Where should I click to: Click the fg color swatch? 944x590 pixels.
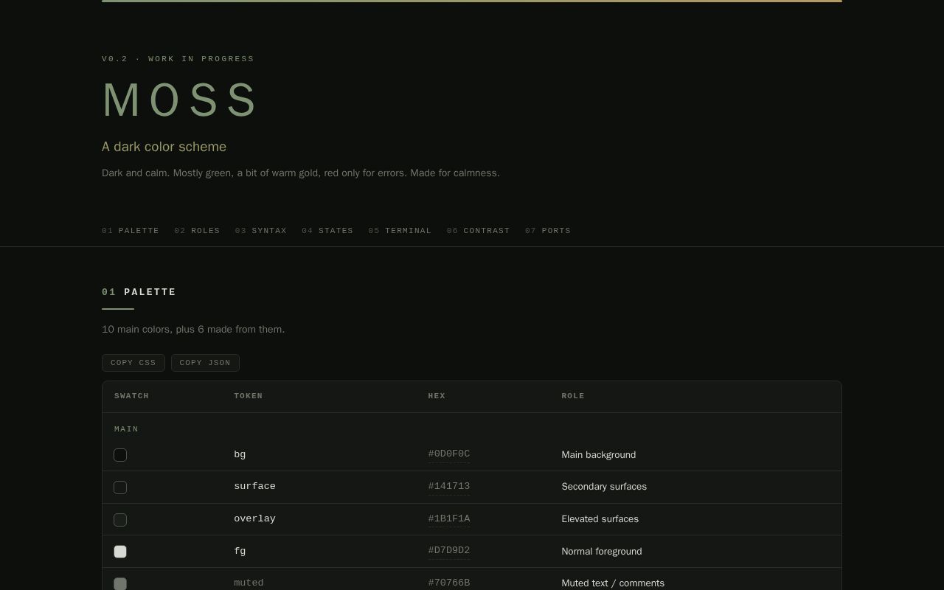(x=120, y=552)
